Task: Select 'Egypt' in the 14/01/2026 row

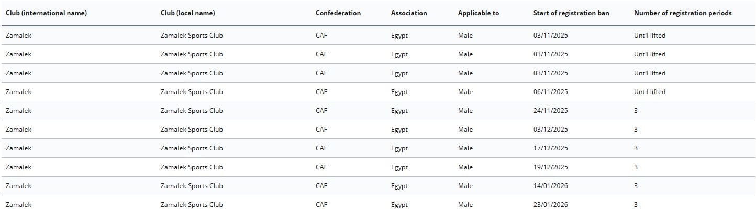Action: click(x=399, y=186)
